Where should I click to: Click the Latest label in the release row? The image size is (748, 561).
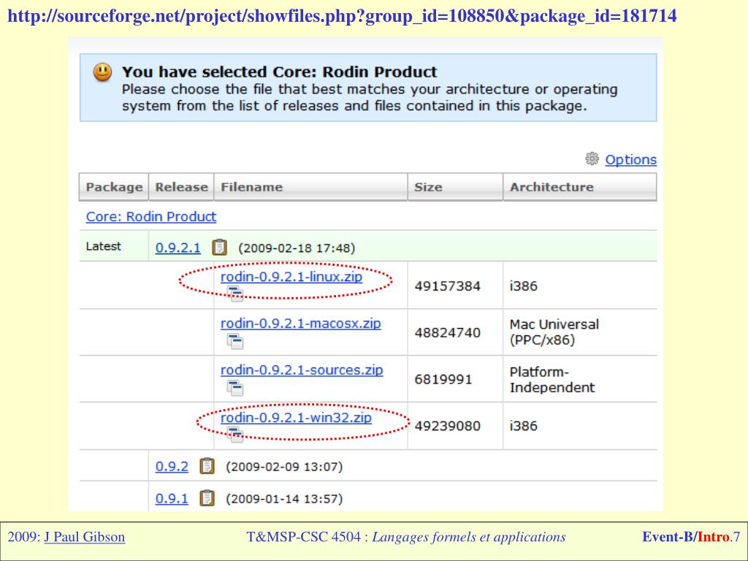[x=104, y=246]
